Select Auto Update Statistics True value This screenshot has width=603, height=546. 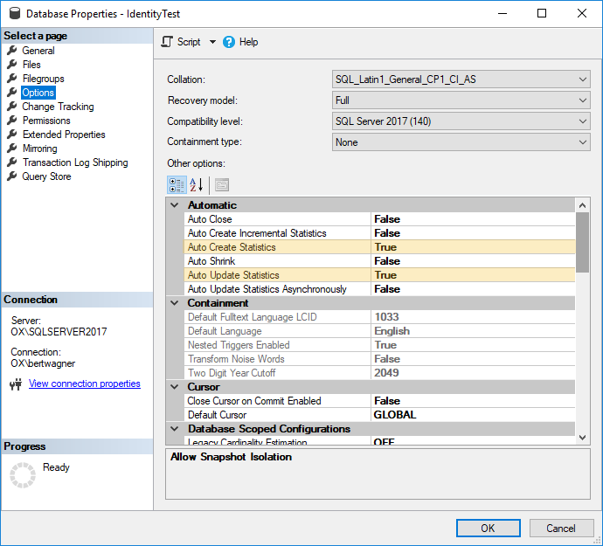pyautogui.click(x=473, y=275)
